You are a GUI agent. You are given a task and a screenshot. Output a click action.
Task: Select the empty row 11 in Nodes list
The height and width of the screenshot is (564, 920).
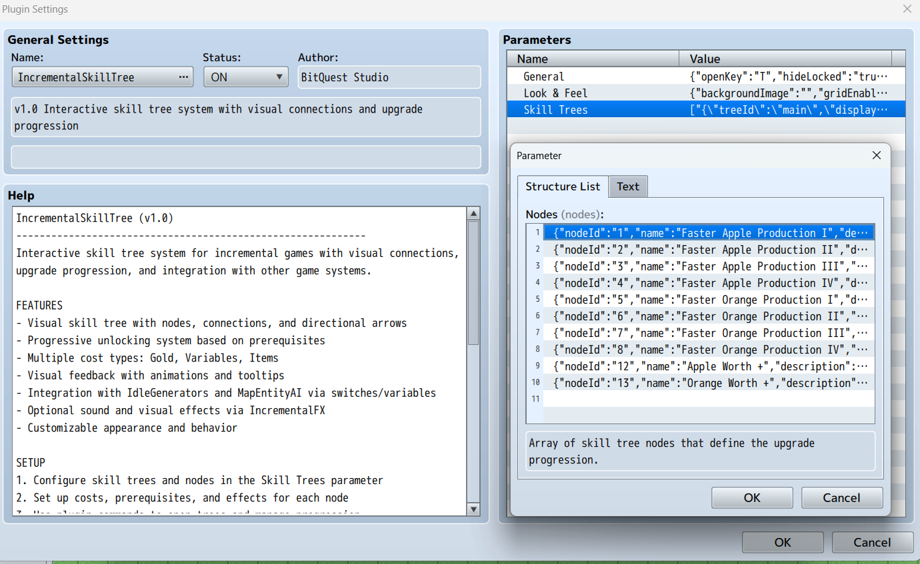tap(709, 399)
